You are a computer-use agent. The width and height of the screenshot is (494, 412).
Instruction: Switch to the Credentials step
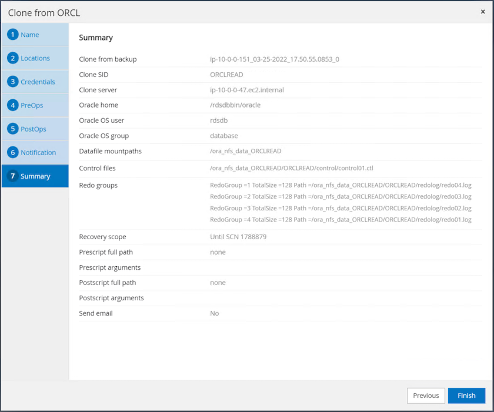pyautogui.click(x=38, y=82)
